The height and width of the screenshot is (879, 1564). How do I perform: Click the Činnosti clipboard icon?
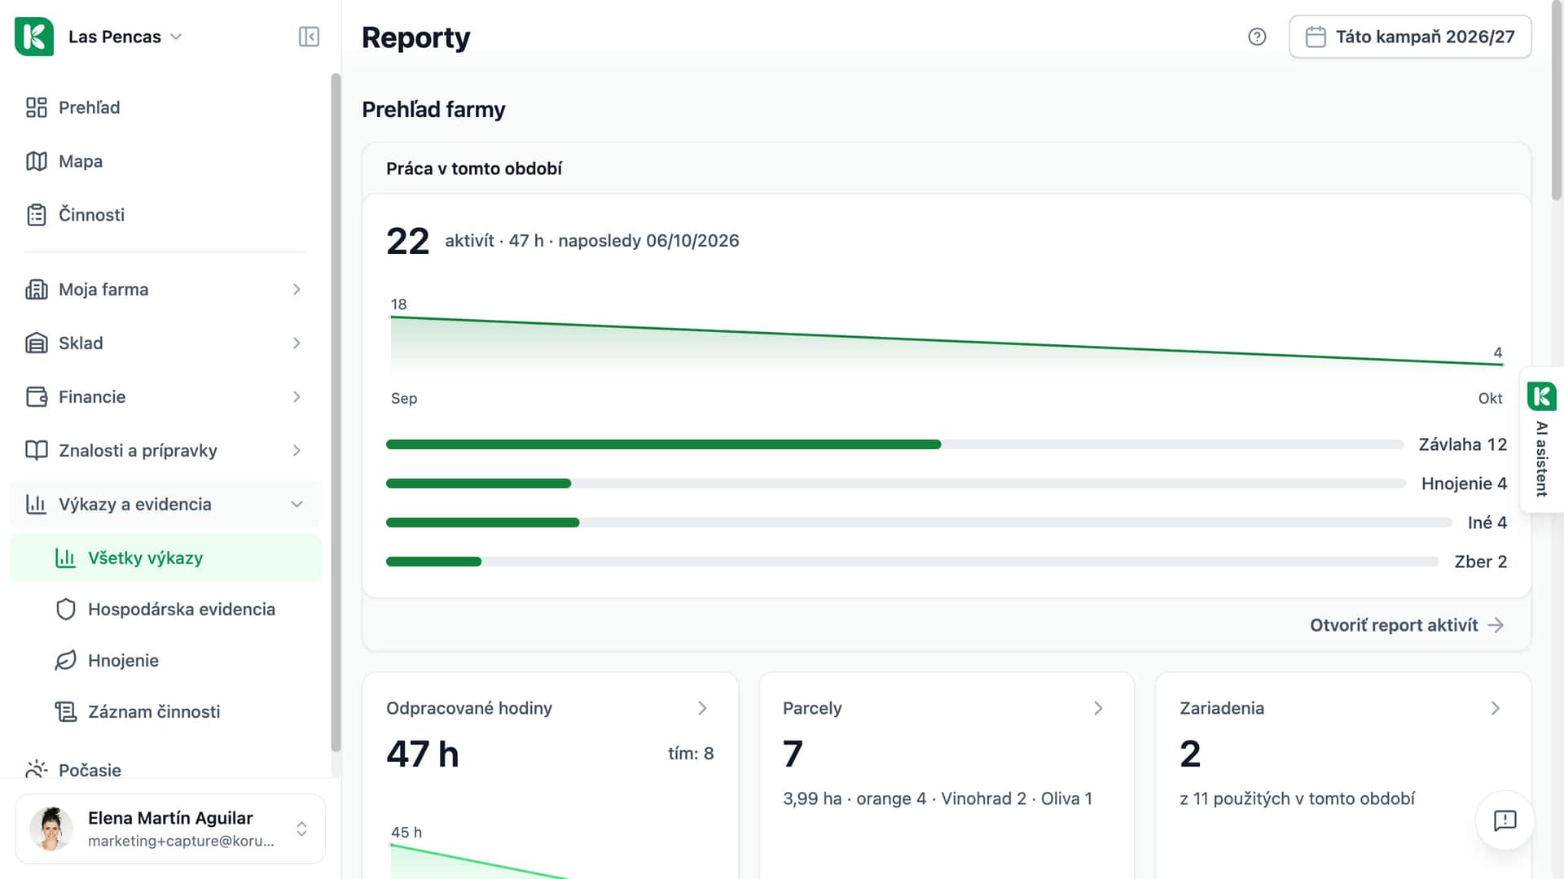(37, 215)
